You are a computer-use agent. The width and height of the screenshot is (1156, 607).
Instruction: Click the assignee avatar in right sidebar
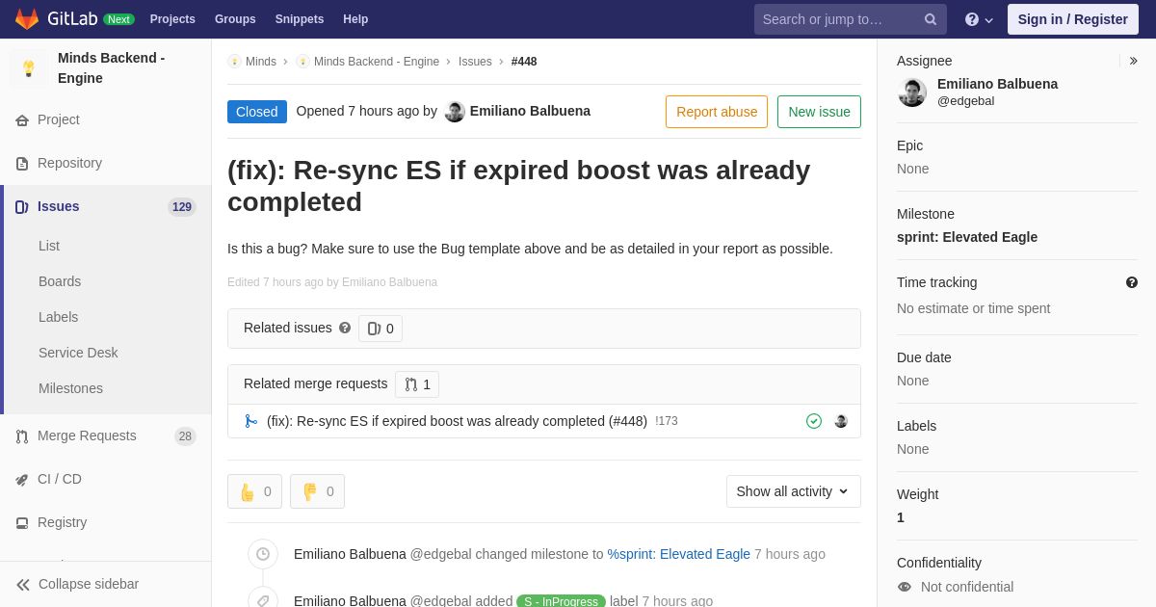912,92
